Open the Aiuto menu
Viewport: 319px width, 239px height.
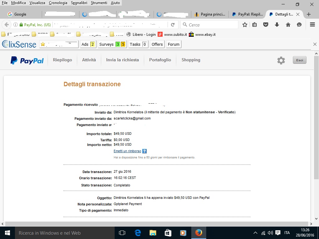point(115,3)
